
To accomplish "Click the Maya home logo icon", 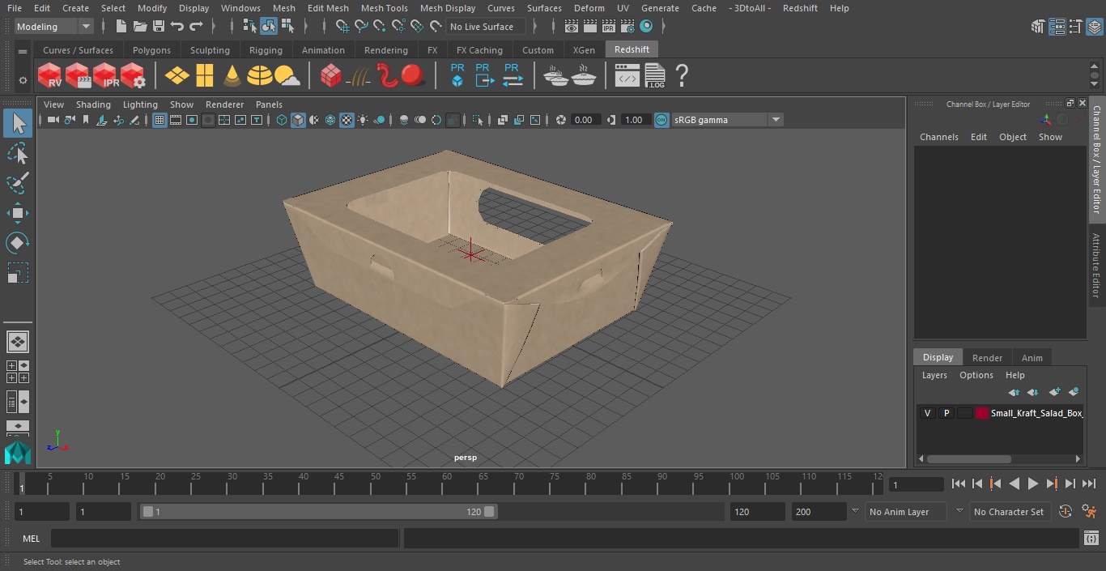I will (x=17, y=453).
